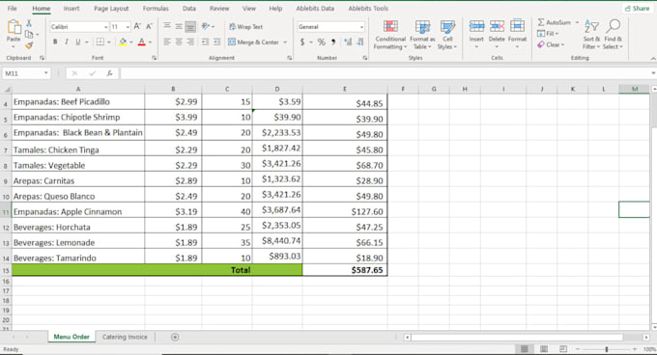The height and width of the screenshot is (355, 657).
Task: Click Increase Decimal icon
Action: point(348,41)
